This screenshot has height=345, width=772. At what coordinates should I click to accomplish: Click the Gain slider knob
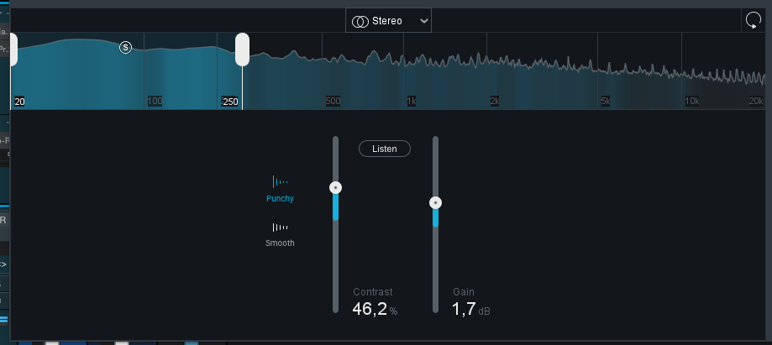pyautogui.click(x=435, y=203)
